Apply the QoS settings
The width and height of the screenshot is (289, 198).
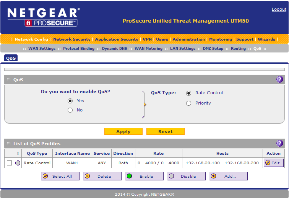click(123, 131)
